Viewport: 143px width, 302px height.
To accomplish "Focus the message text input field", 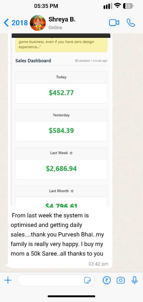I will pos(56,280).
